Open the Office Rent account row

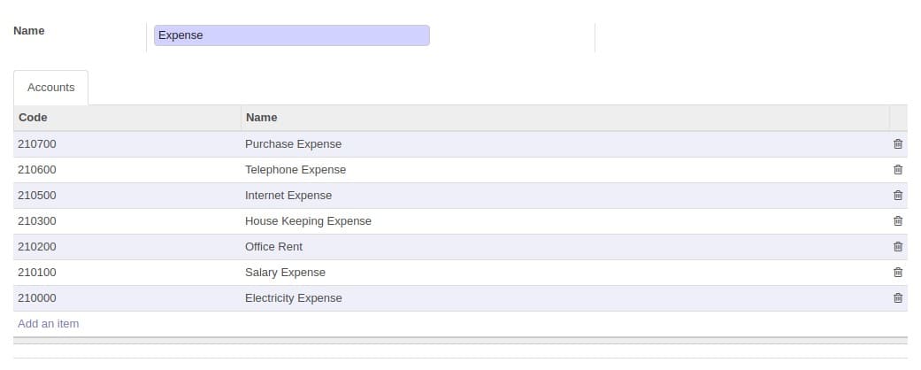click(460, 247)
